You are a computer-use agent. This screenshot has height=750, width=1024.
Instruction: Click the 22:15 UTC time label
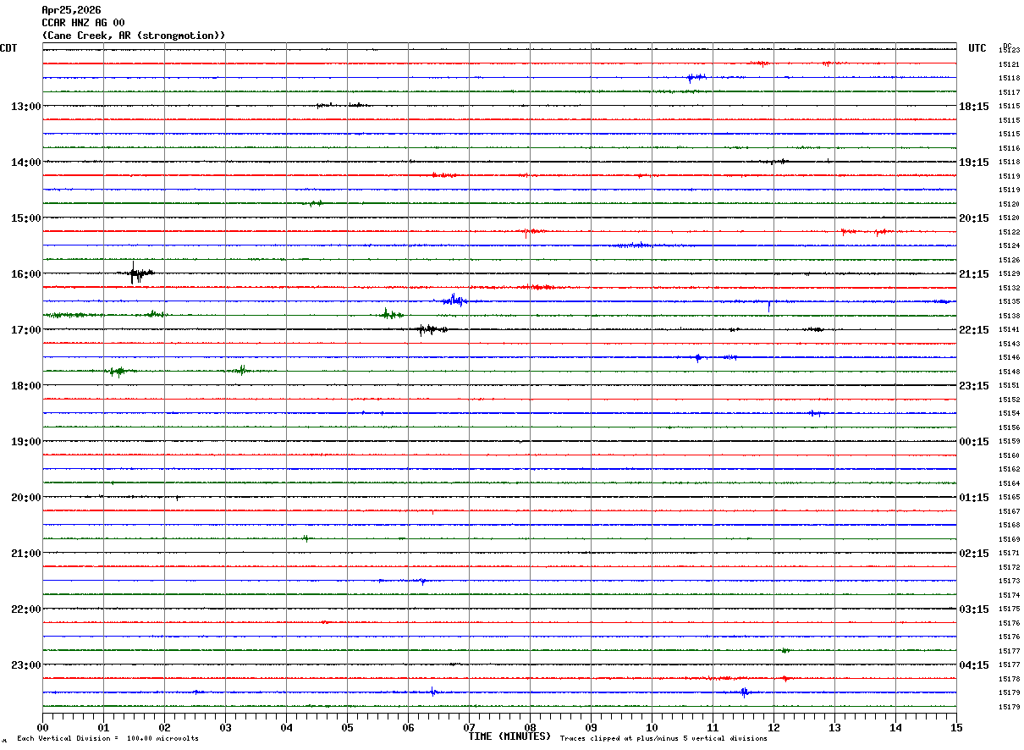(x=974, y=330)
